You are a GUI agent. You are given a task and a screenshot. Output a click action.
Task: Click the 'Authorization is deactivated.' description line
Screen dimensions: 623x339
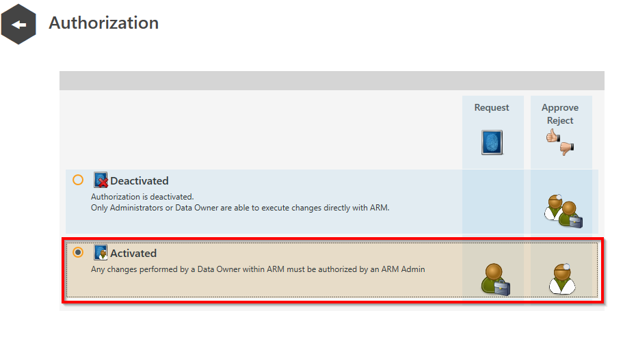point(142,197)
